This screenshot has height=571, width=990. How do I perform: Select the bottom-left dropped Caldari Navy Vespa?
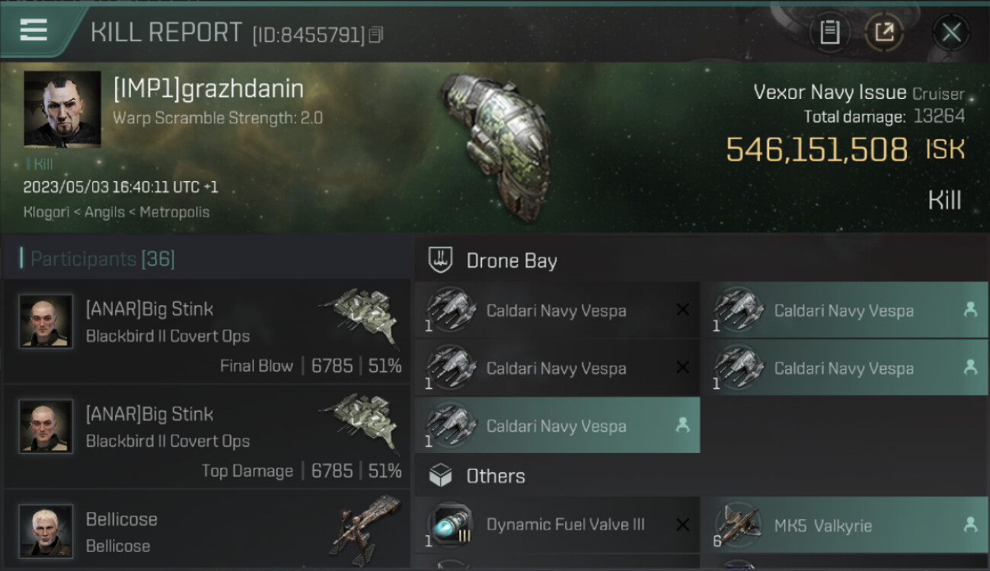point(556,426)
